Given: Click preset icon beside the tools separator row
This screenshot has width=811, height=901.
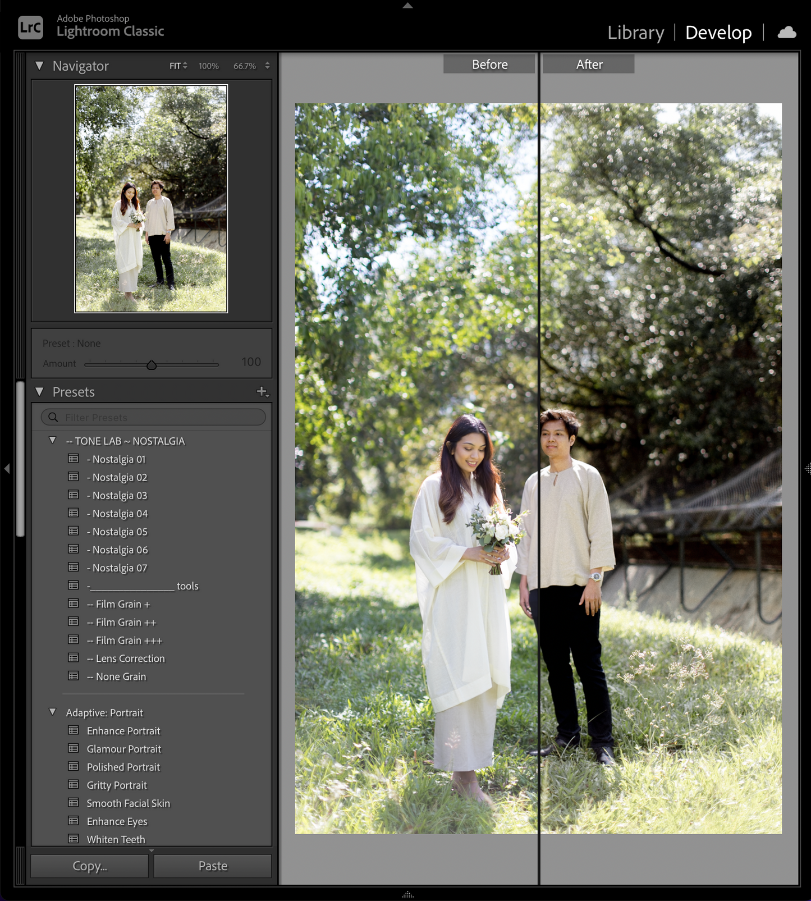Looking at the screenshot, I should pos(74,585).
